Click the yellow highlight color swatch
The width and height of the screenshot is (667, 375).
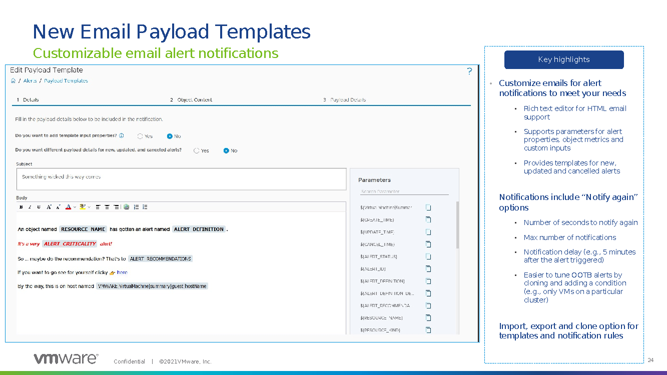tap(83, 207)
